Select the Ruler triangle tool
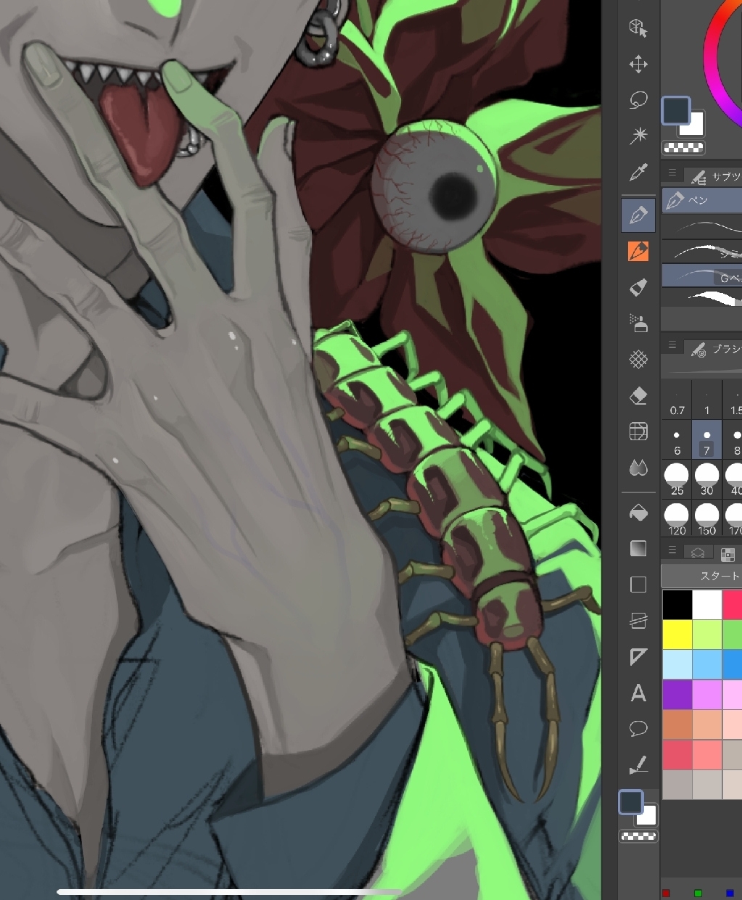The image size is (742, 900). 638,657
